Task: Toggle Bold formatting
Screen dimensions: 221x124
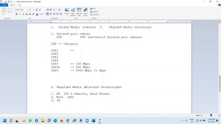Action: click(17, 14)
